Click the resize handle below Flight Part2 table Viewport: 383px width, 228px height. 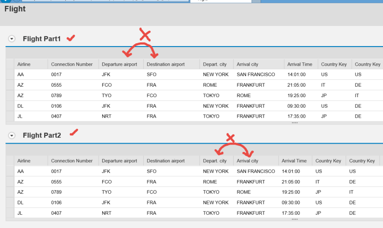294,219
